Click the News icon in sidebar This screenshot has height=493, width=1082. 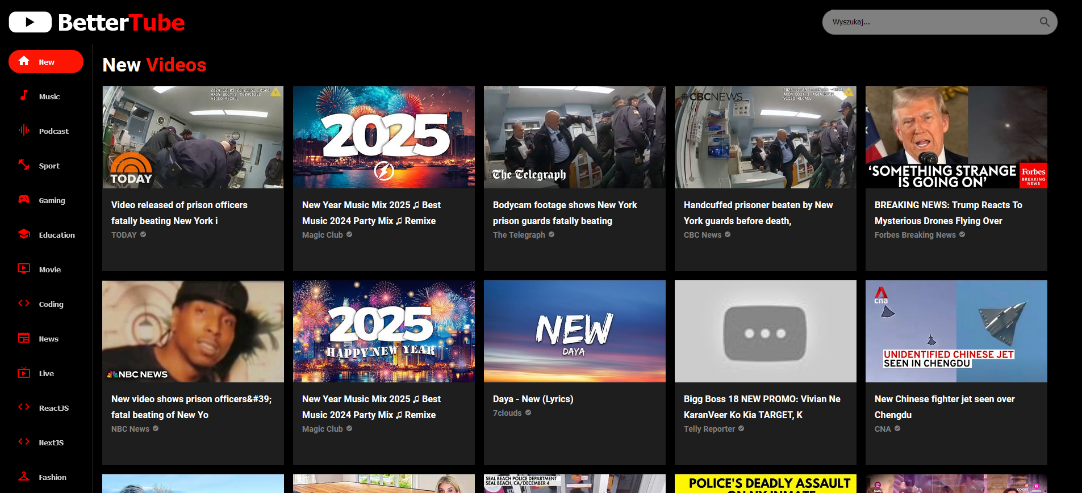coord(24,338)
